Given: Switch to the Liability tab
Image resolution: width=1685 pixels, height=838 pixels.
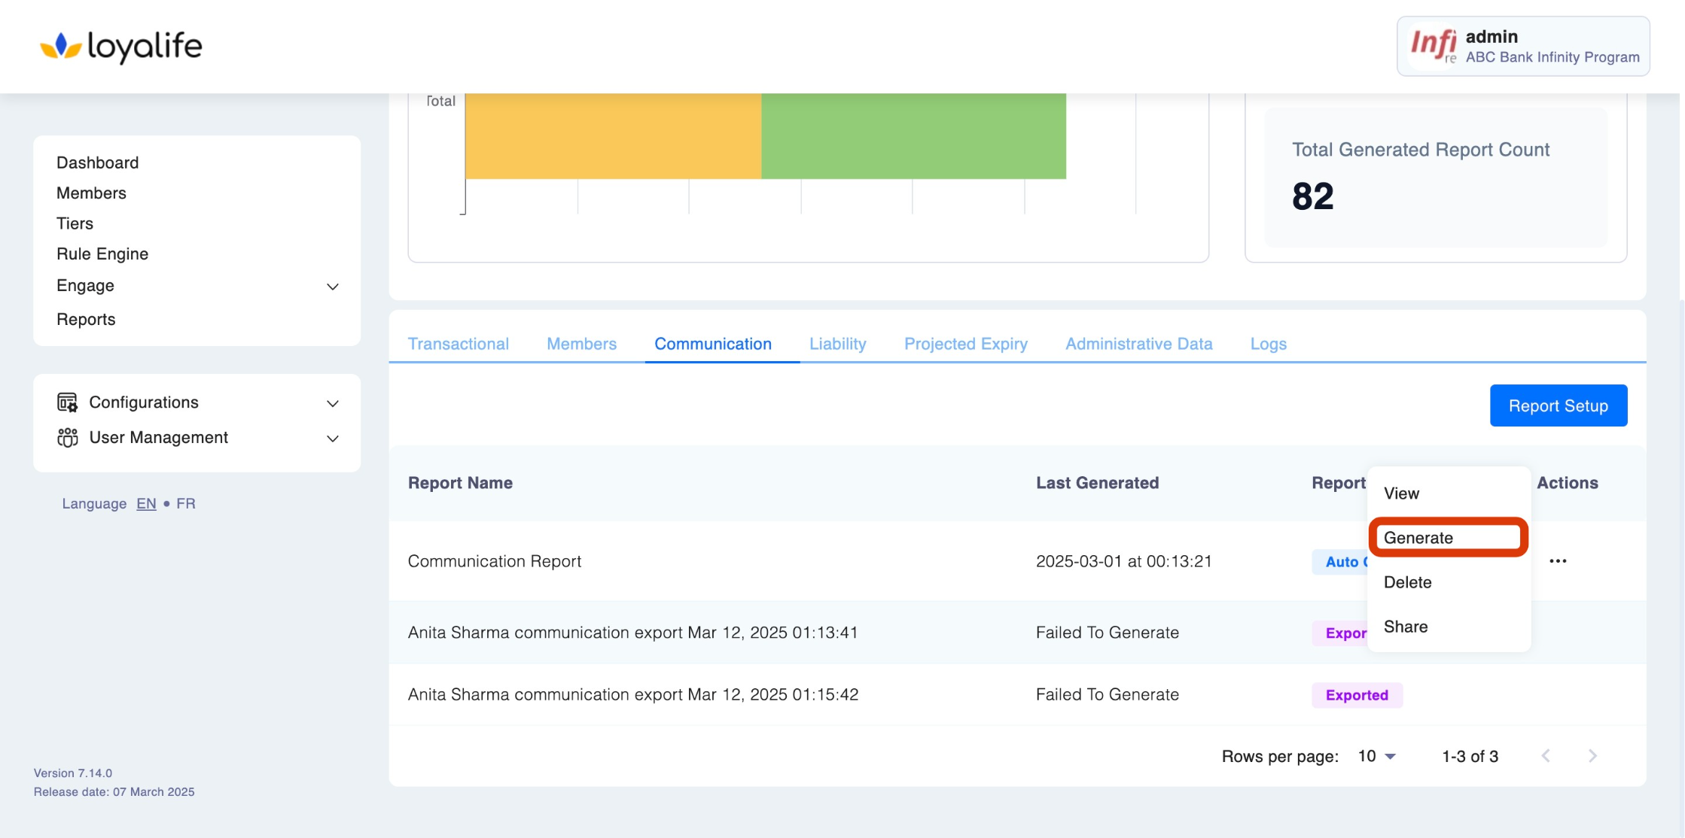Looking at the screenshot, I should point(837,344).
